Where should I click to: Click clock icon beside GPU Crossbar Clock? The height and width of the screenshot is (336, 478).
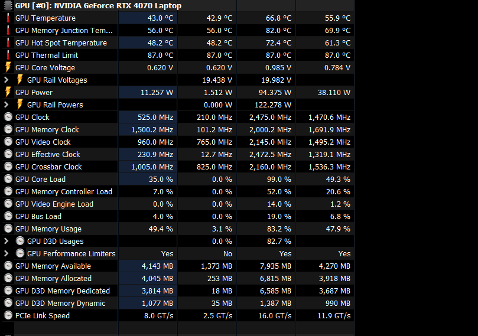coord(8,167)
